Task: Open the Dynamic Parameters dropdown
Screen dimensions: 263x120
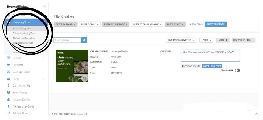Action: (181, 40)
